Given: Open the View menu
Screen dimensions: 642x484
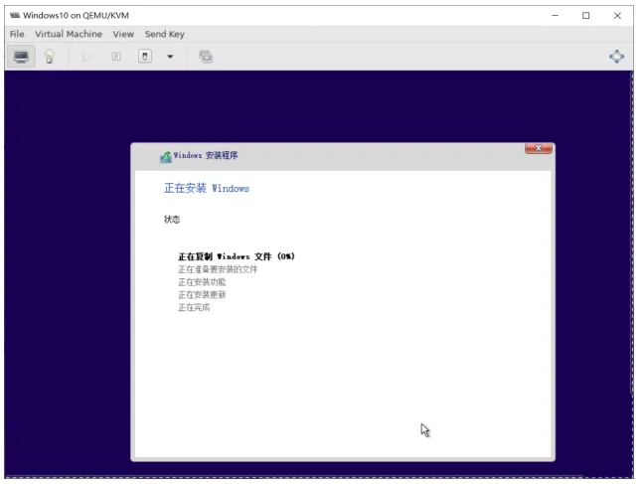Looking at the screenshot, I should click(x=123, y=34).
